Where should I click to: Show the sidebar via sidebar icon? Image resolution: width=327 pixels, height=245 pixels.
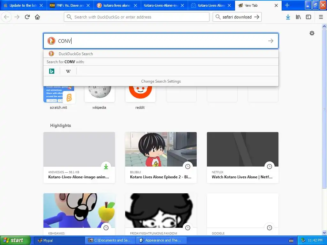tap(308, 17)
